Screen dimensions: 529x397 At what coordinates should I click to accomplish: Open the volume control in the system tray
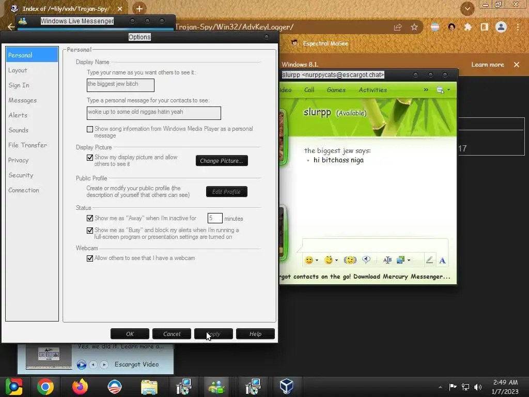point(478,387)
